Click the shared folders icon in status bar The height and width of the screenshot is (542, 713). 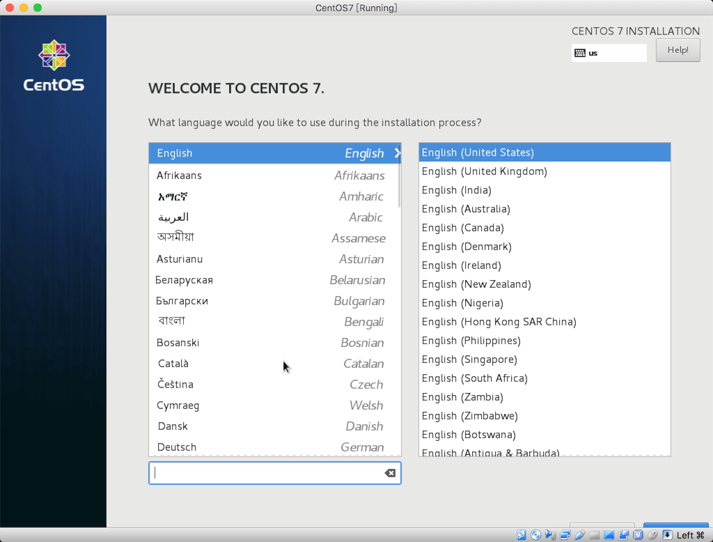tap(595, 535)
